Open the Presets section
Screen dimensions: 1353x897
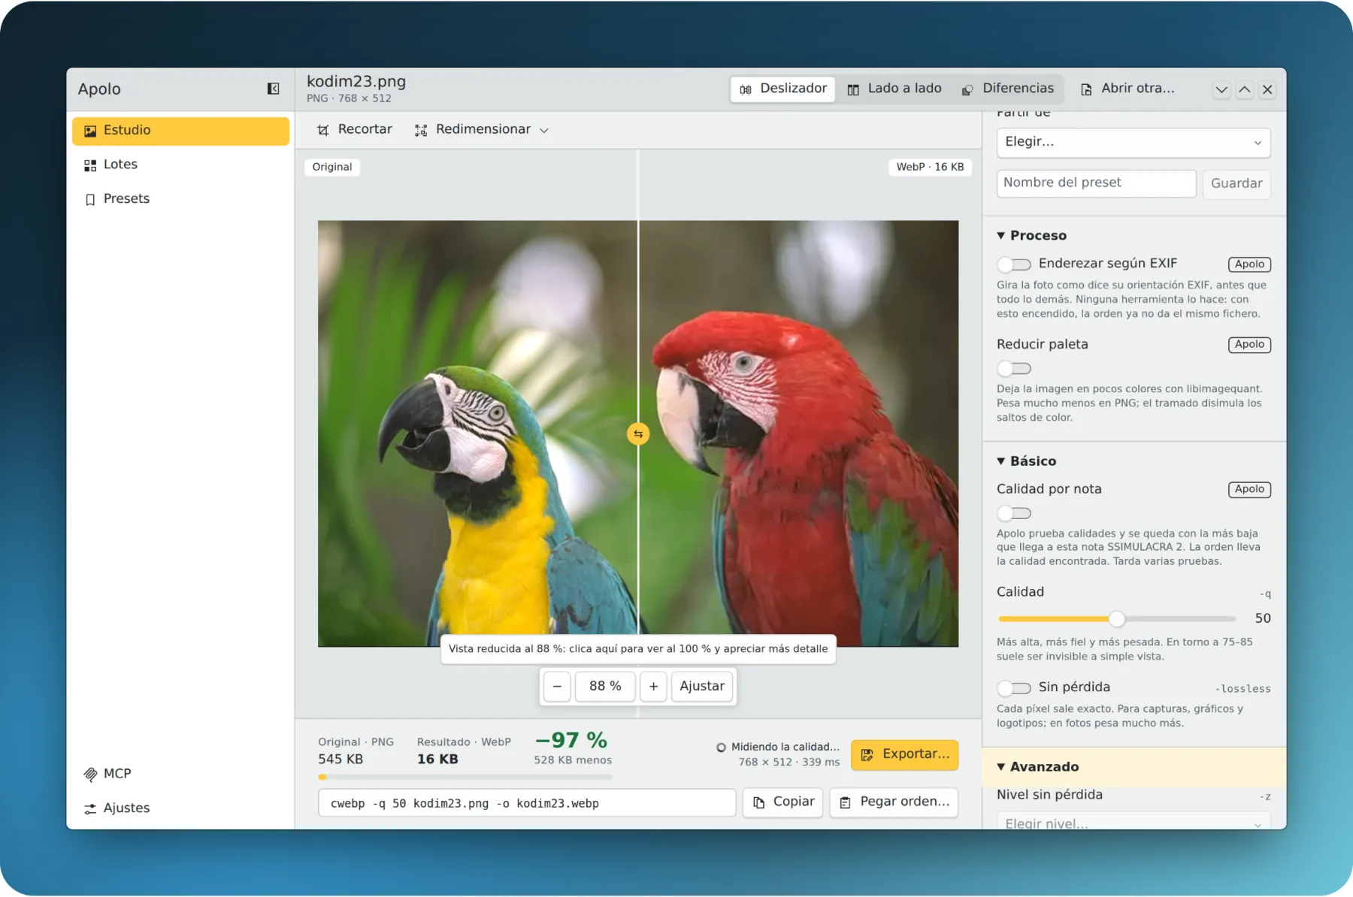[x=180, y=199]
